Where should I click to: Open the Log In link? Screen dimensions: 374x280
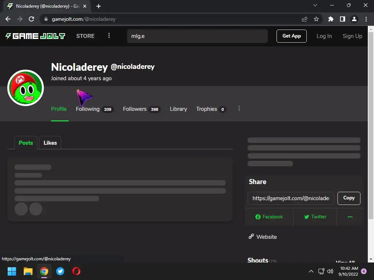[324, 36]
